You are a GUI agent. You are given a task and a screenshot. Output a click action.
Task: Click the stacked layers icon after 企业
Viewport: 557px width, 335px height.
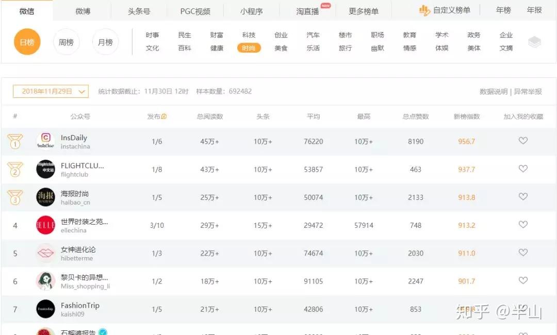534,42
